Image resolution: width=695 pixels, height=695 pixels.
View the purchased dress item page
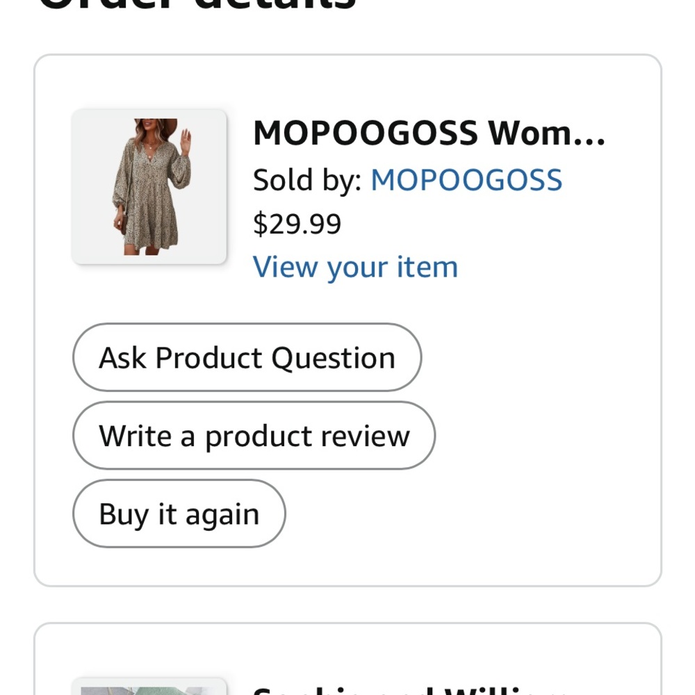(355, 268)
